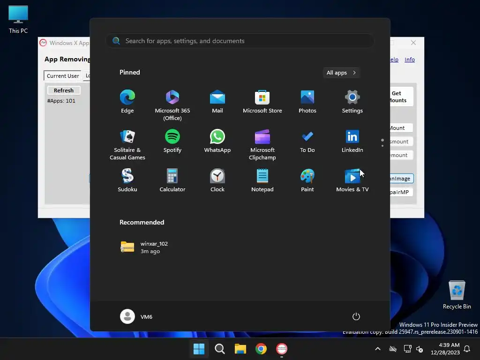Screen dimensions: 480x360
Task: Open Info link in App Remover window
Action: [x=410, y=60]
